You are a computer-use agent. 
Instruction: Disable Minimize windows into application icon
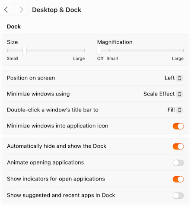(x=178, y=126)
